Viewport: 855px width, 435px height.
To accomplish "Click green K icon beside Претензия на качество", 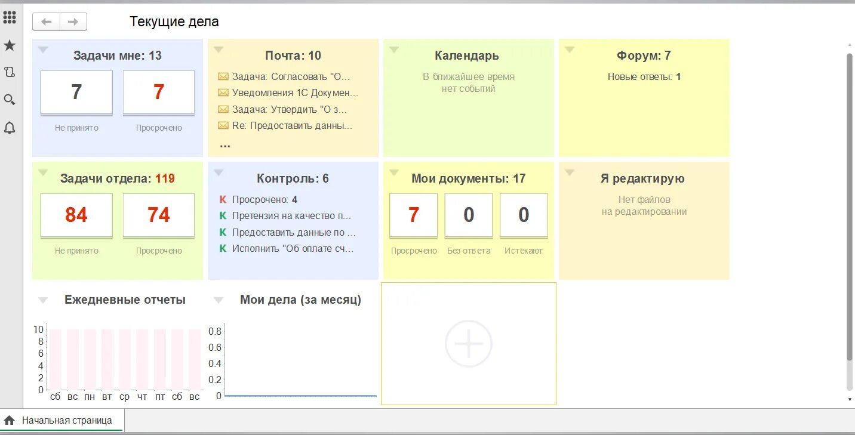I will [x=223, y=215].
